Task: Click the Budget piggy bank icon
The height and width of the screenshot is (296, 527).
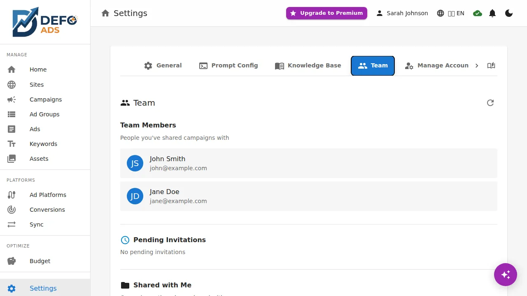Action: coord(12,261)
